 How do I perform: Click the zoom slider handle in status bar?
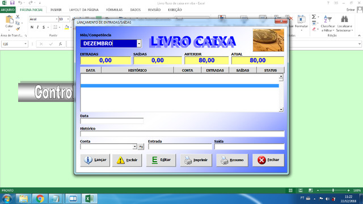pyautogui.click(x=333, y=190)
